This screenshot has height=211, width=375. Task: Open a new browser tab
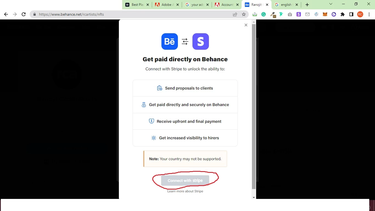pyautogui.click(x=307, y=5)
